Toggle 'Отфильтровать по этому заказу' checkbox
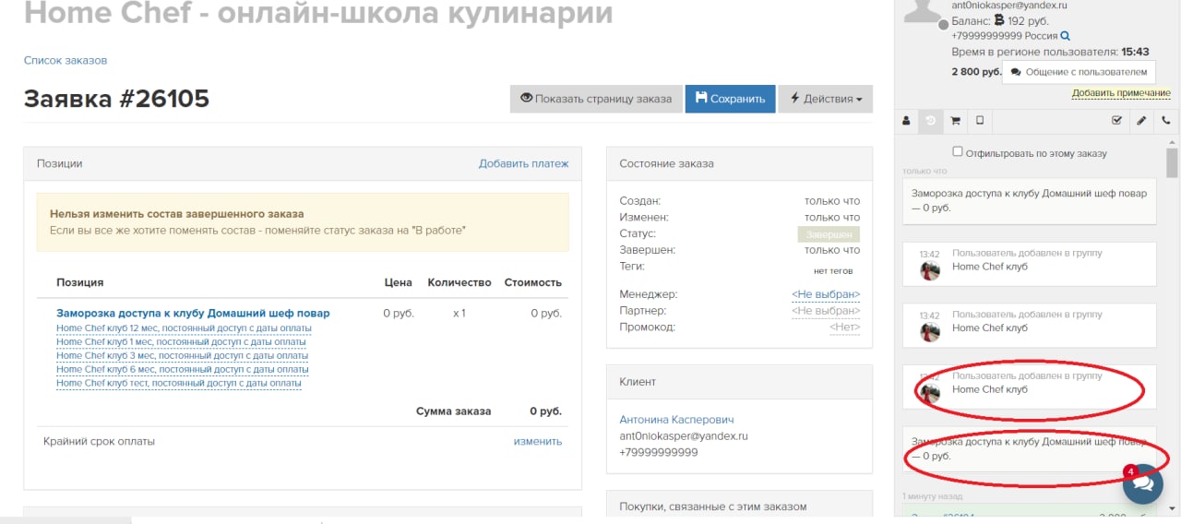 click(x=958, y=151)
